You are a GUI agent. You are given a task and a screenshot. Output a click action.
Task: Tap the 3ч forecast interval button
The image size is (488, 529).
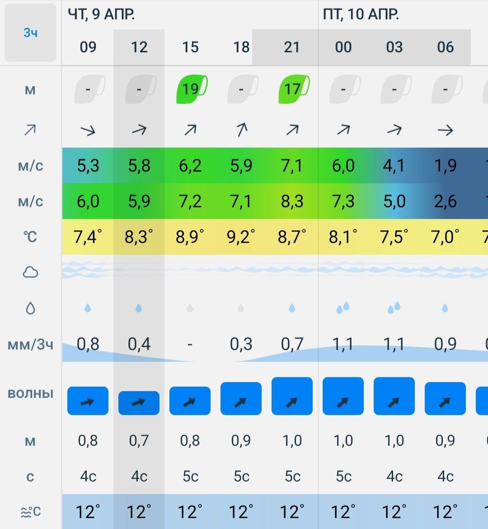30,33
